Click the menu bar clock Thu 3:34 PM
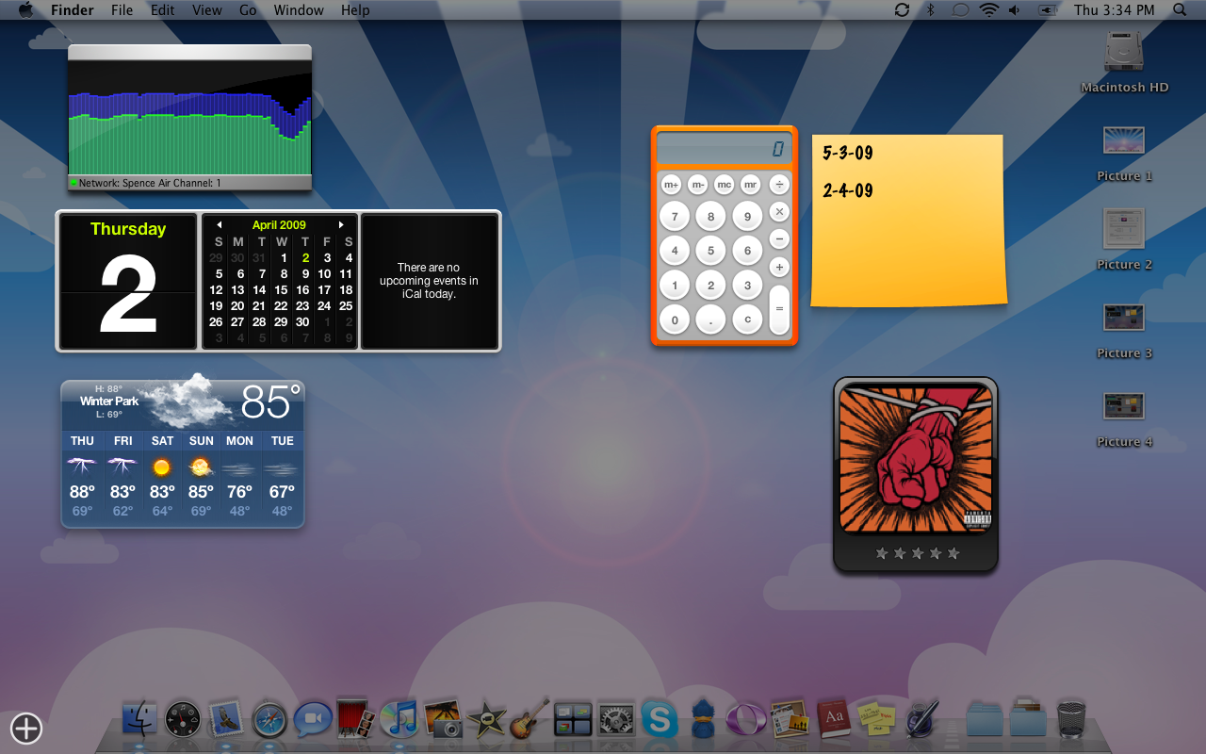The width and height of the screenshot is (1206, 754). [1114, 9]
